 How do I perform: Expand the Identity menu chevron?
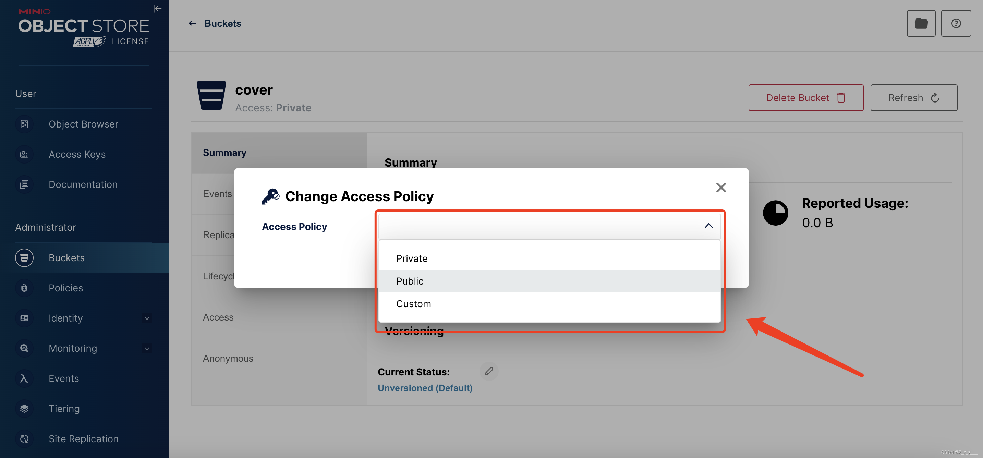[147, 318]
